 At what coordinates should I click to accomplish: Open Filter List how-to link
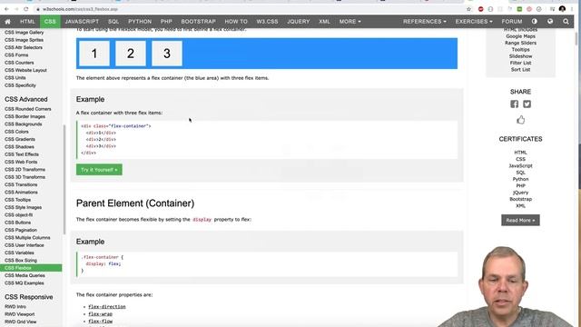(520, 63)
